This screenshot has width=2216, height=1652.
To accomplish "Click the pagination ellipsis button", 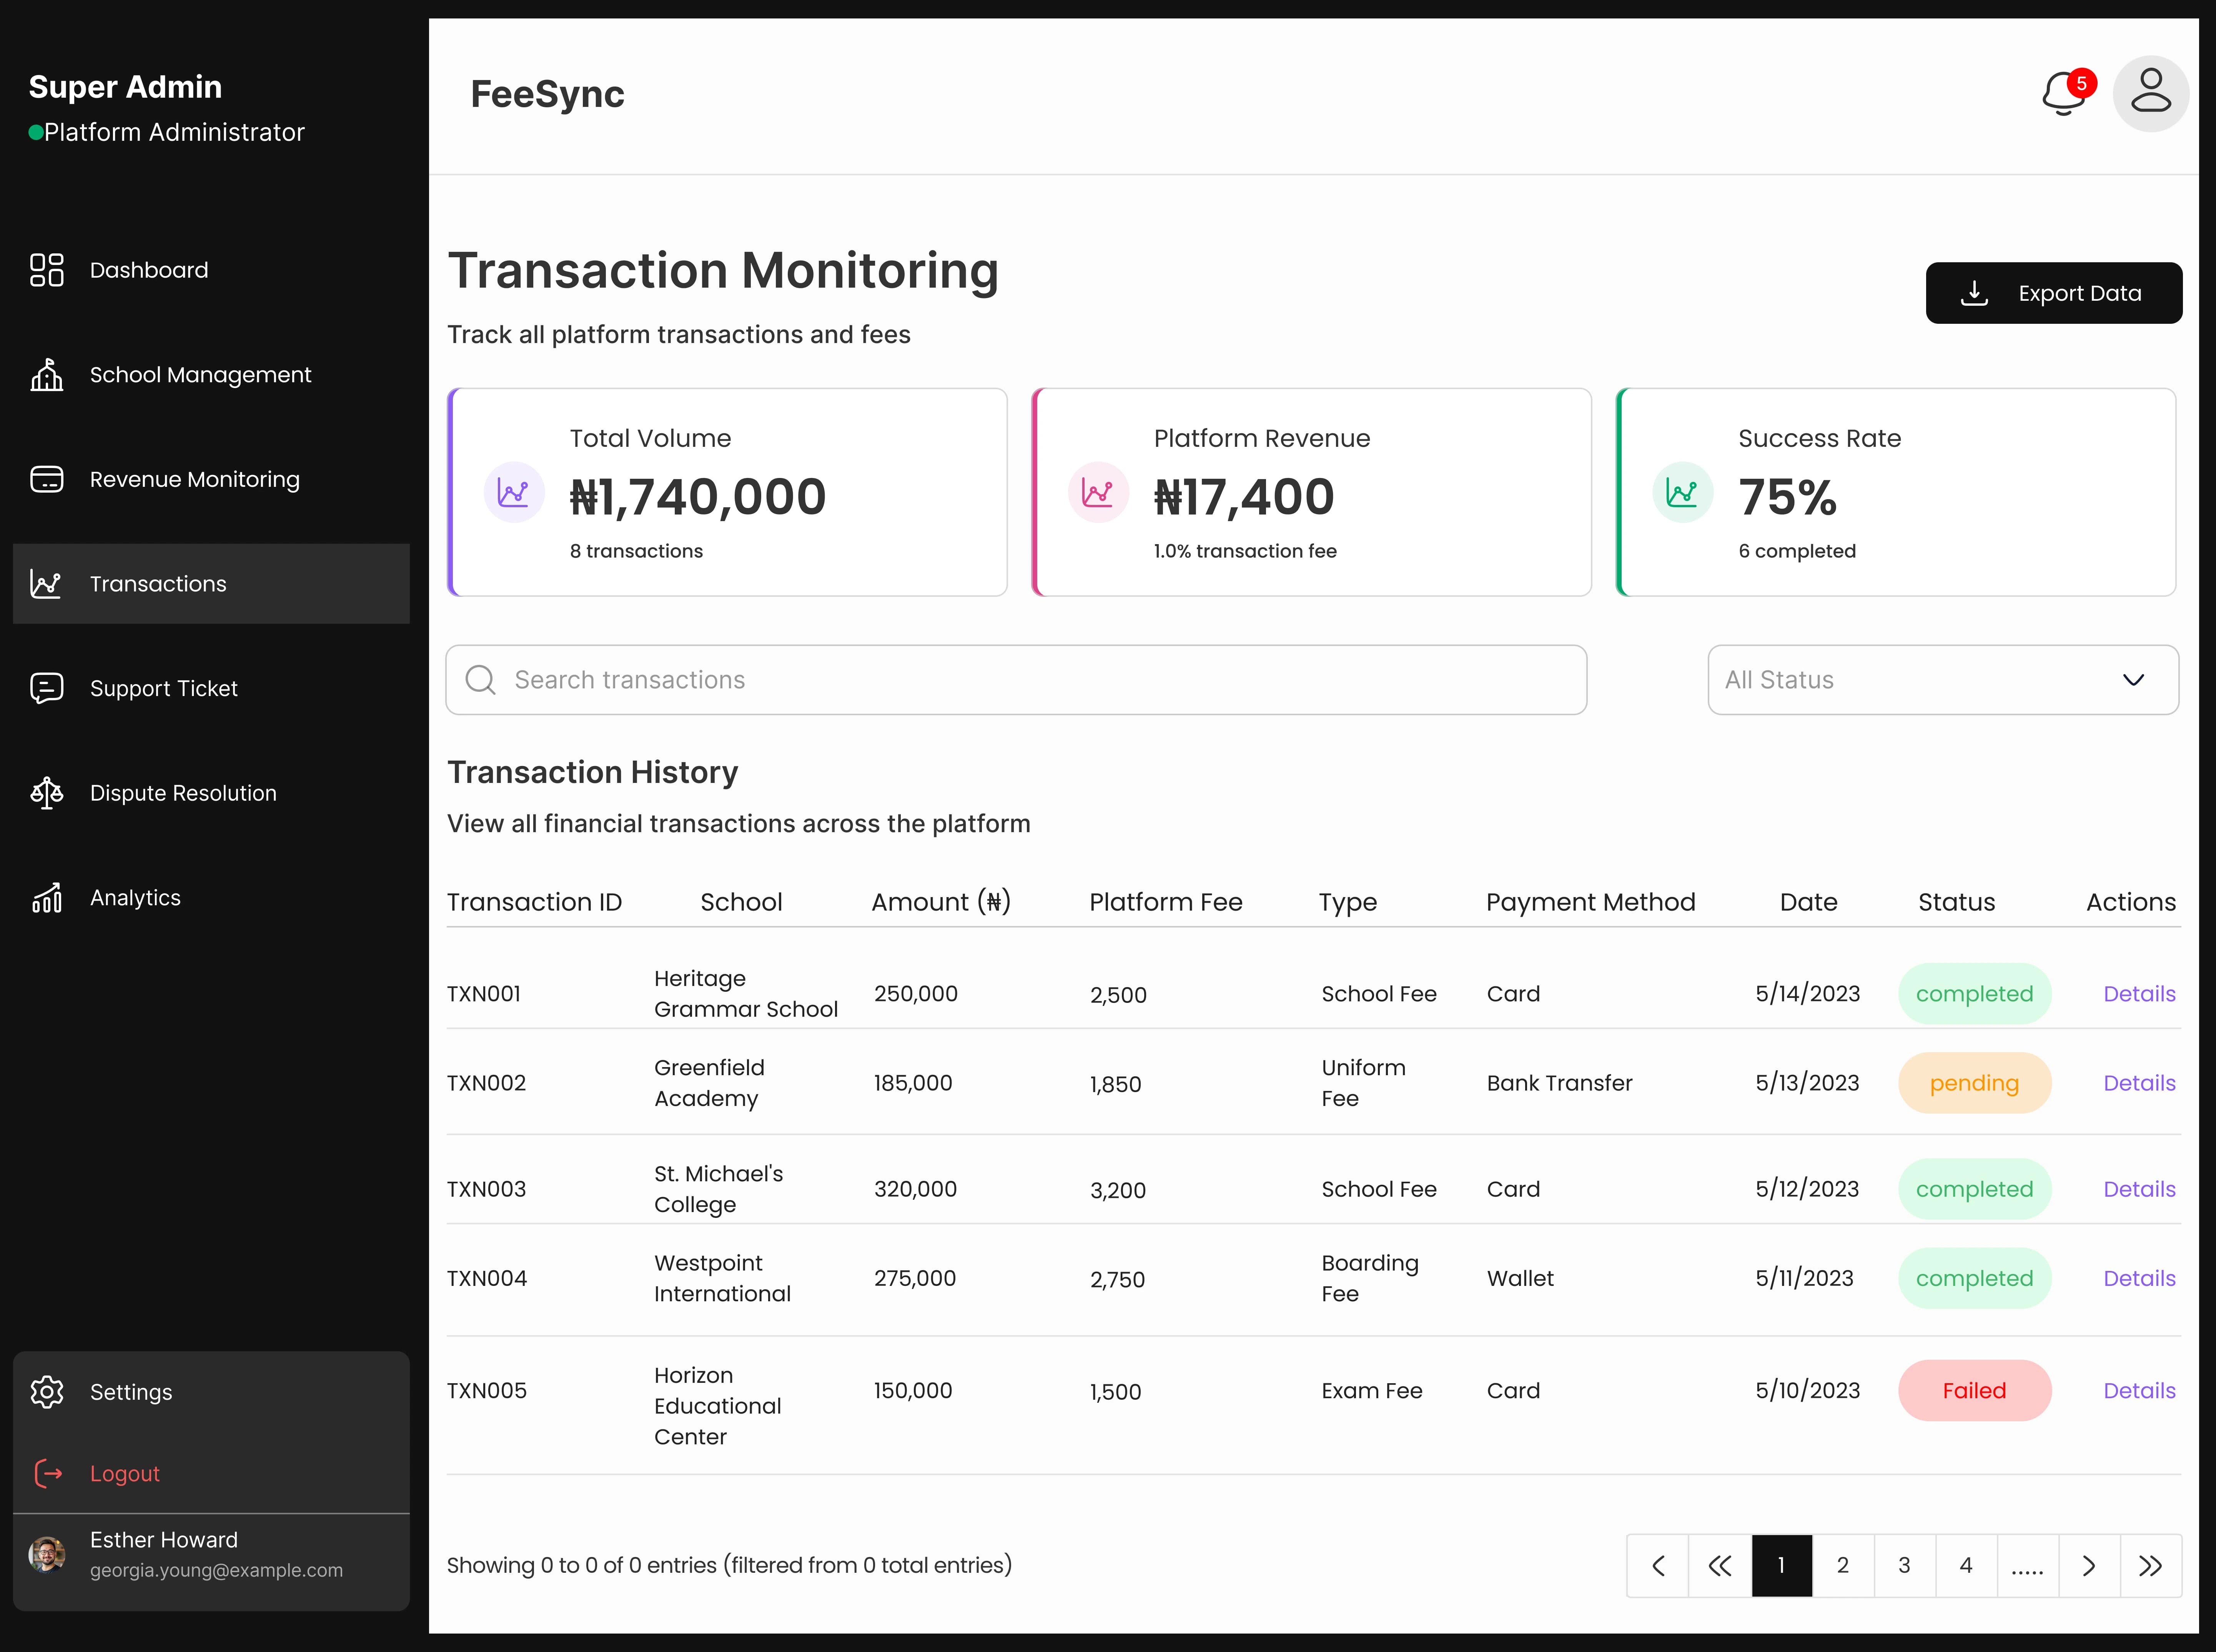I will 2027,1566.
